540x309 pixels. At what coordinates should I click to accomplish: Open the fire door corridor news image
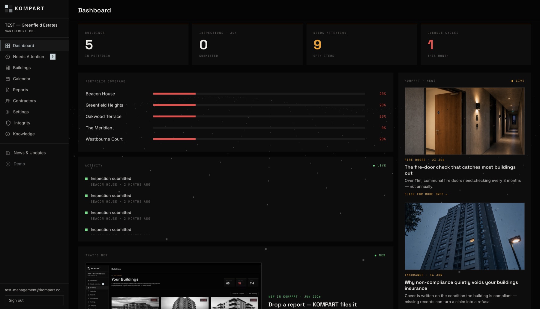[x=465, y=121]
